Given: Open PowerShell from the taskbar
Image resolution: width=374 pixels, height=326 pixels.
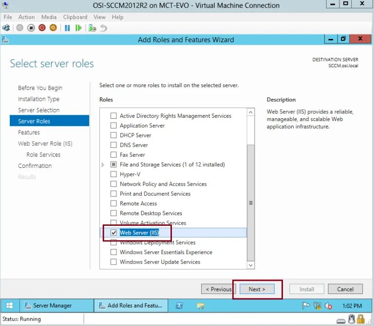Looking at the screenshot, I should click(179, 306).
